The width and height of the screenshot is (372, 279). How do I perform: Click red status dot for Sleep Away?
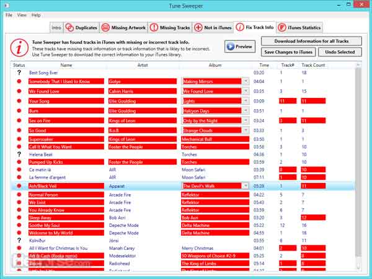point(19,218)
